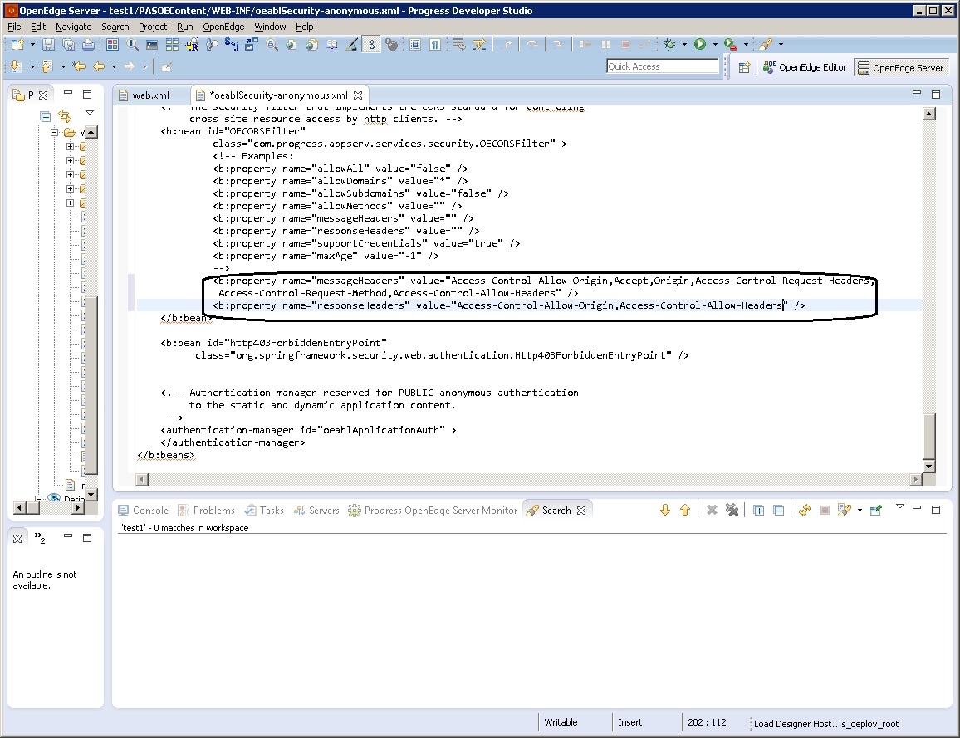This screenshot has height=738, width=960.
Task: Toggle Show Whitespace Characters pilcrow icon
Action: click(x=435, y=44)
